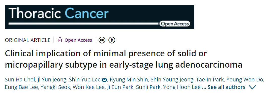
Task: Click the article title heading
Action: pyautogui.click(x=123, y=59)
